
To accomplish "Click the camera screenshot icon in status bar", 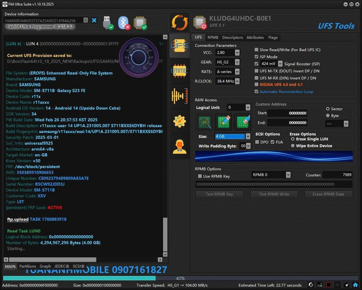I will pos(346,285).
